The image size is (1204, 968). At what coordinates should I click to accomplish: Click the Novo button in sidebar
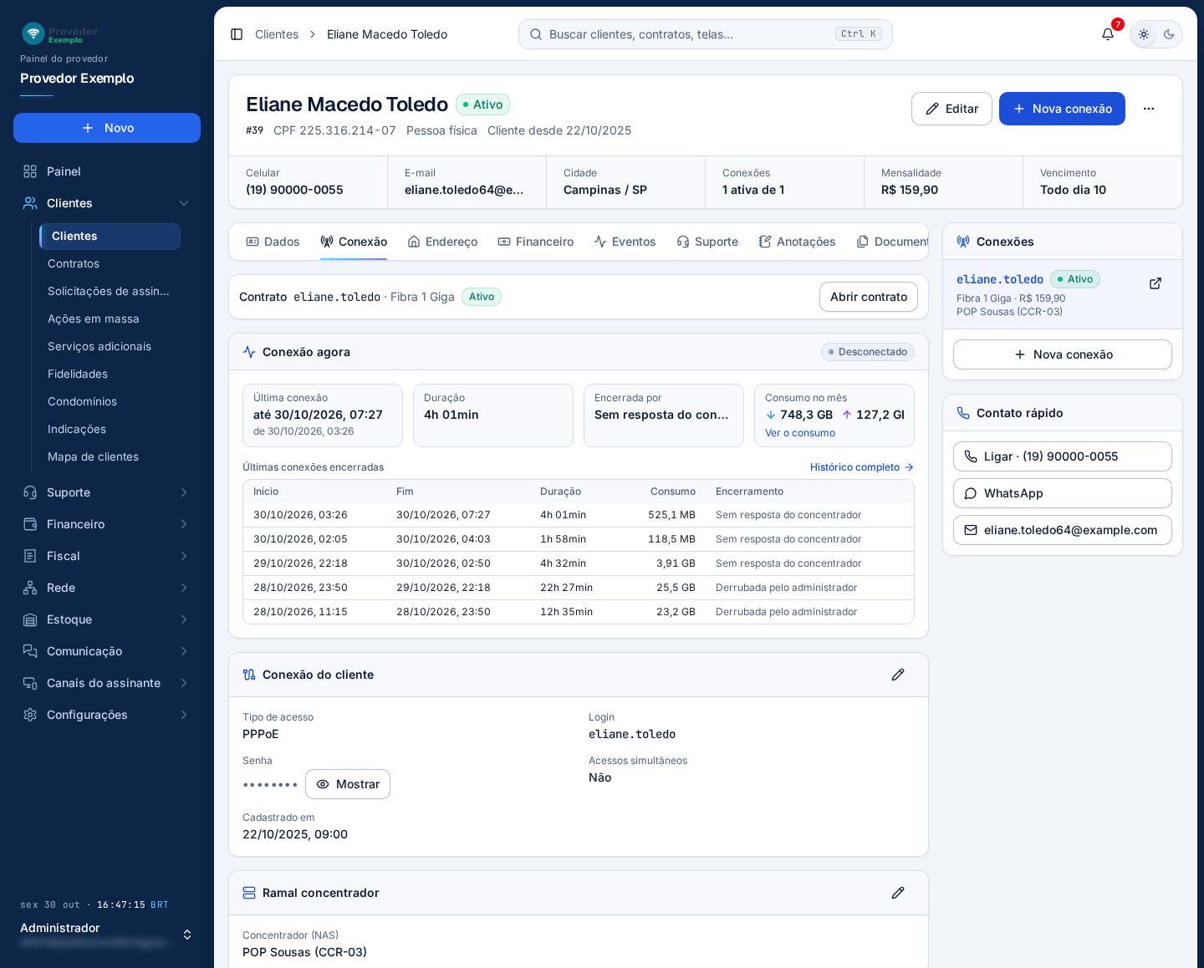pyautogui.click(x=107, y=128)
